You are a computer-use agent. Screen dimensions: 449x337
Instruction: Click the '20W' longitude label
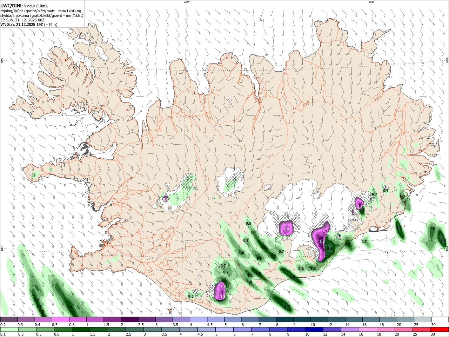[187, 2]
